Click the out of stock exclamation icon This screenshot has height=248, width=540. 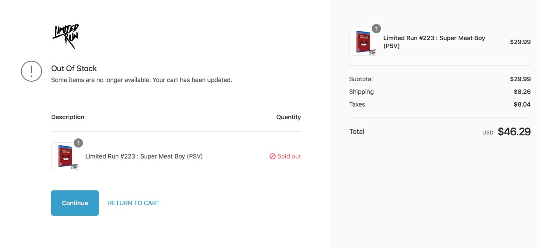click(x=31, y=71)
